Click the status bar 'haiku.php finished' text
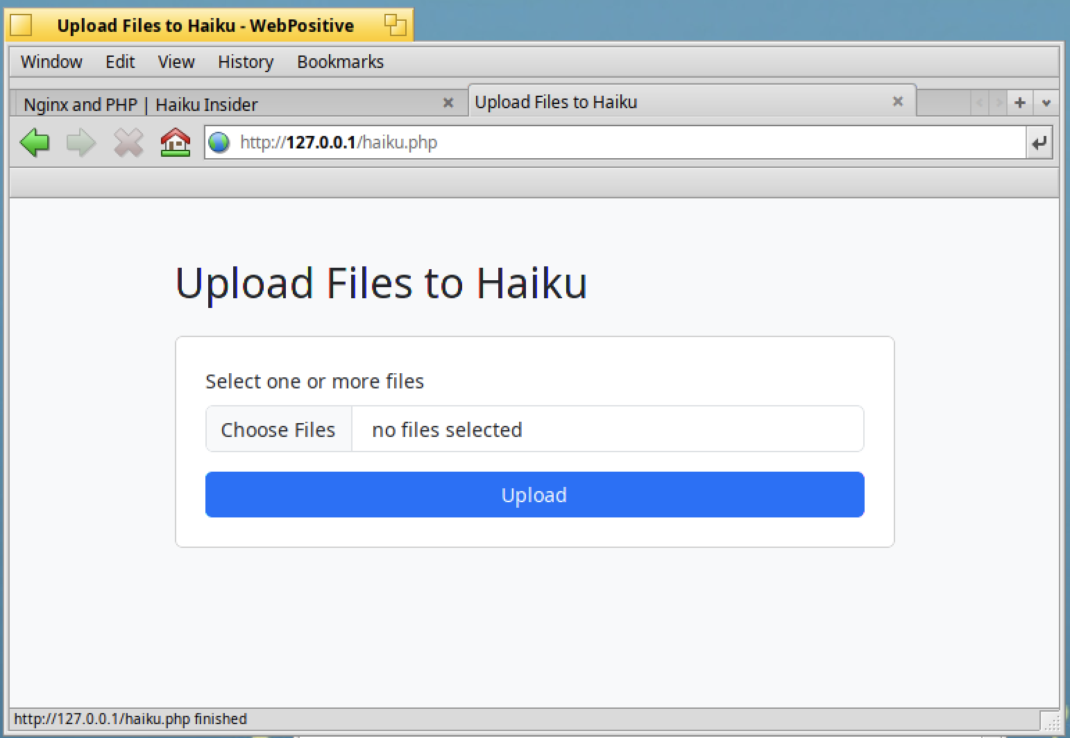This screenshot has height=738, width=1070. (x=130, y=719)
